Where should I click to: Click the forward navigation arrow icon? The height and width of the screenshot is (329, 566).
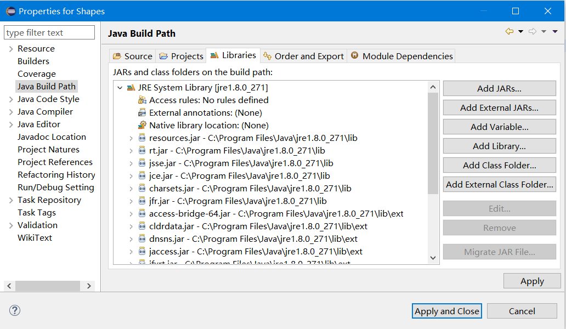click(x=533, y=31)
